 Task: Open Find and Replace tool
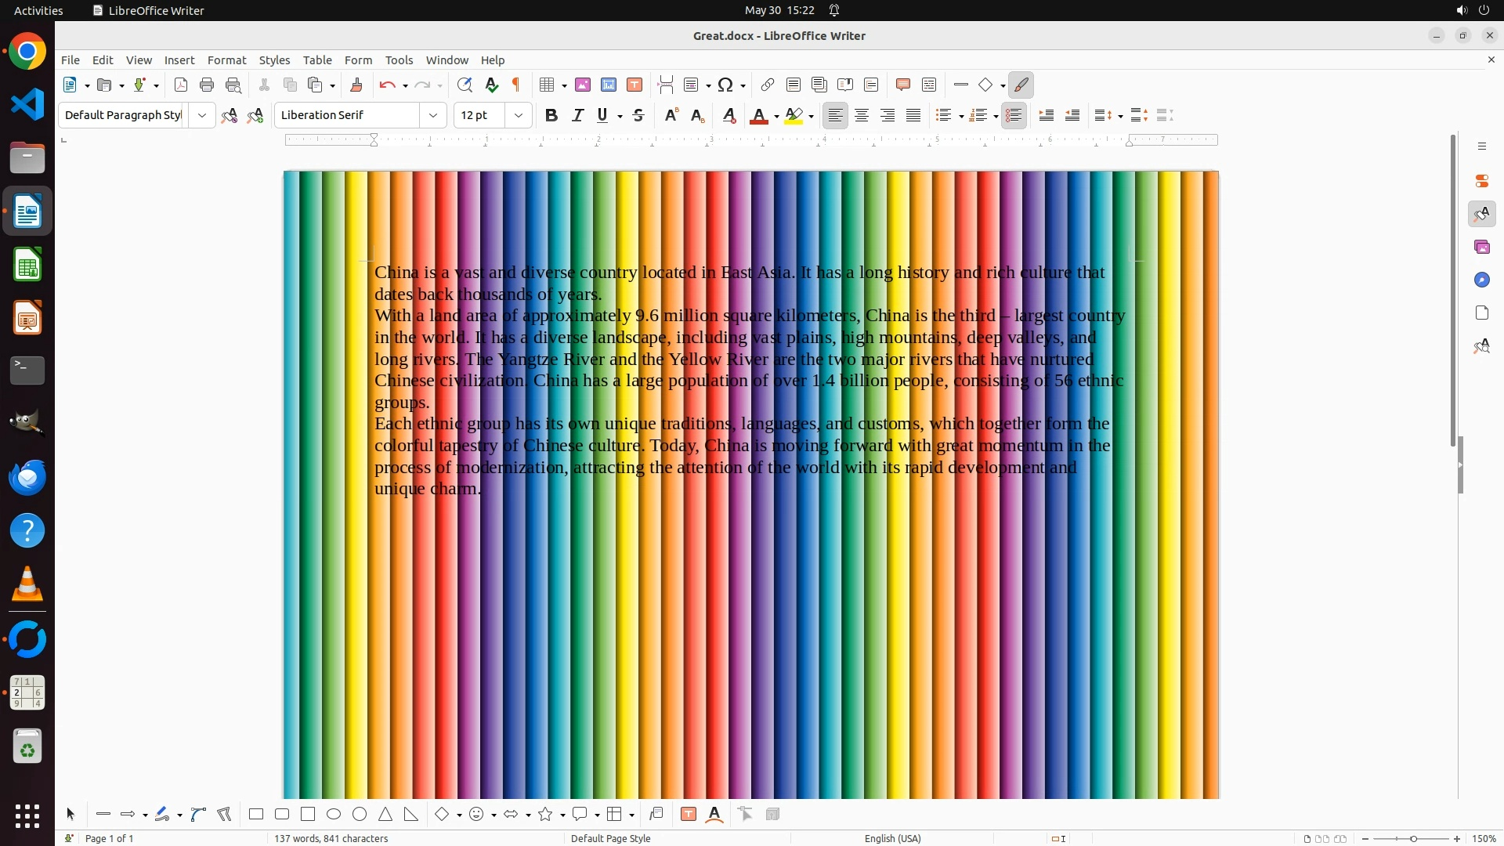coord(465,85)
